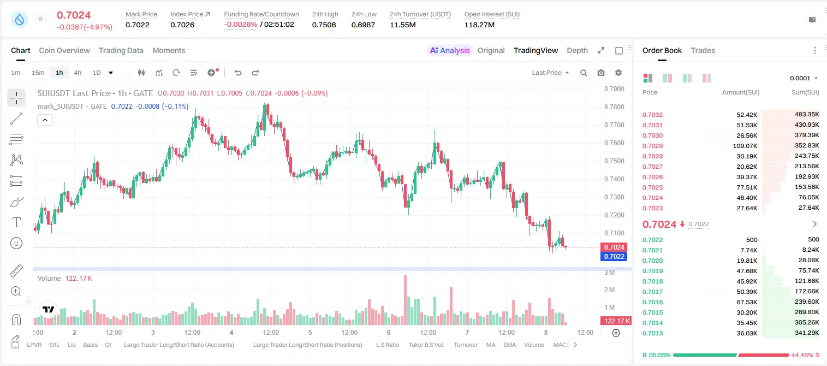Open the emoji sticker tool
Image resolution: width=827 pixels, height=366 pixels.
click(x=16, y=243)
